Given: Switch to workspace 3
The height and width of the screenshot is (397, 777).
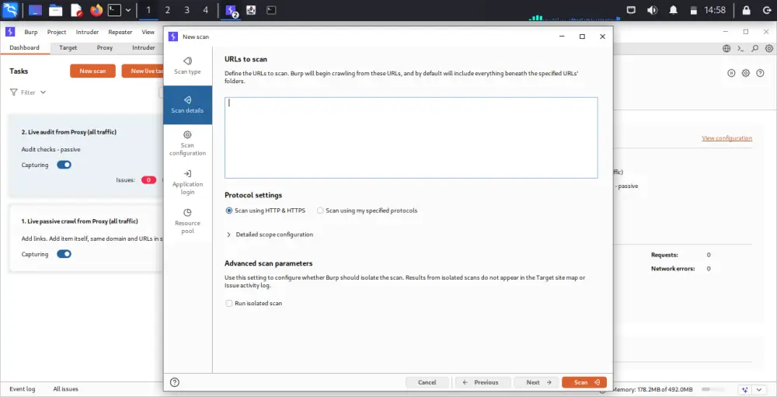Looking at the screenshot, I should coord(186,10).
